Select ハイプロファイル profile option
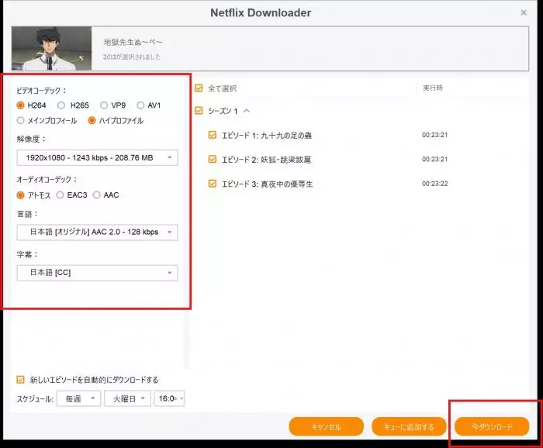 (92, 120)
